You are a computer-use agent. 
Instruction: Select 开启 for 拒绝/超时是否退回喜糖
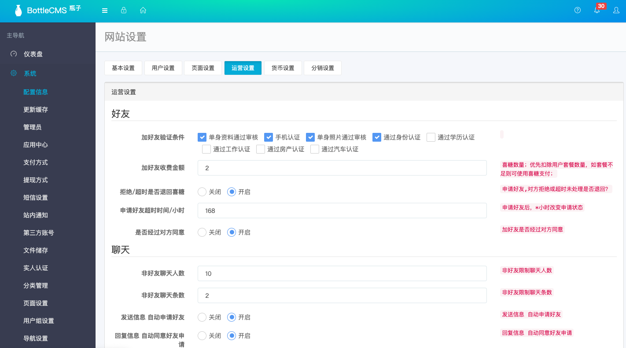(232, 192)
